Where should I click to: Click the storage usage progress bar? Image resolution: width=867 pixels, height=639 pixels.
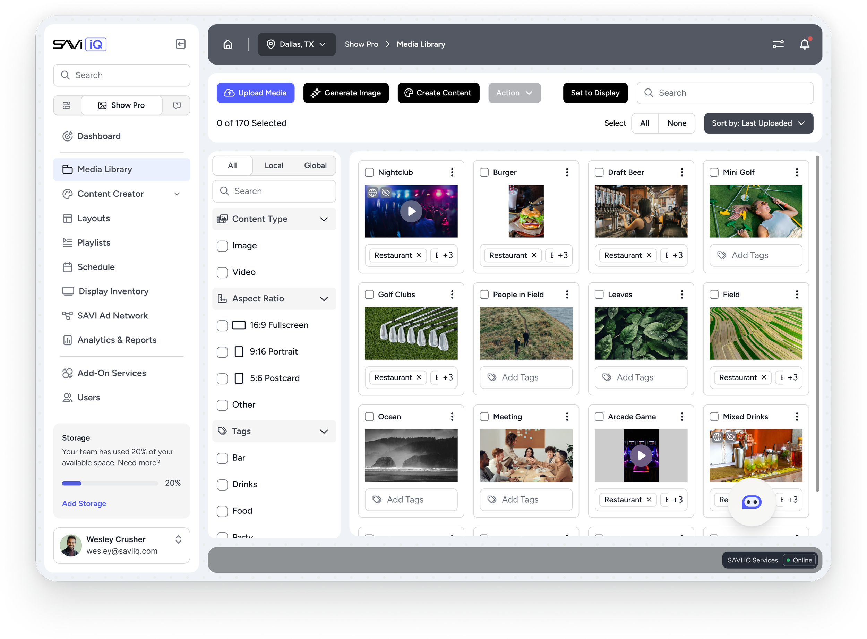tap(110, 483)
